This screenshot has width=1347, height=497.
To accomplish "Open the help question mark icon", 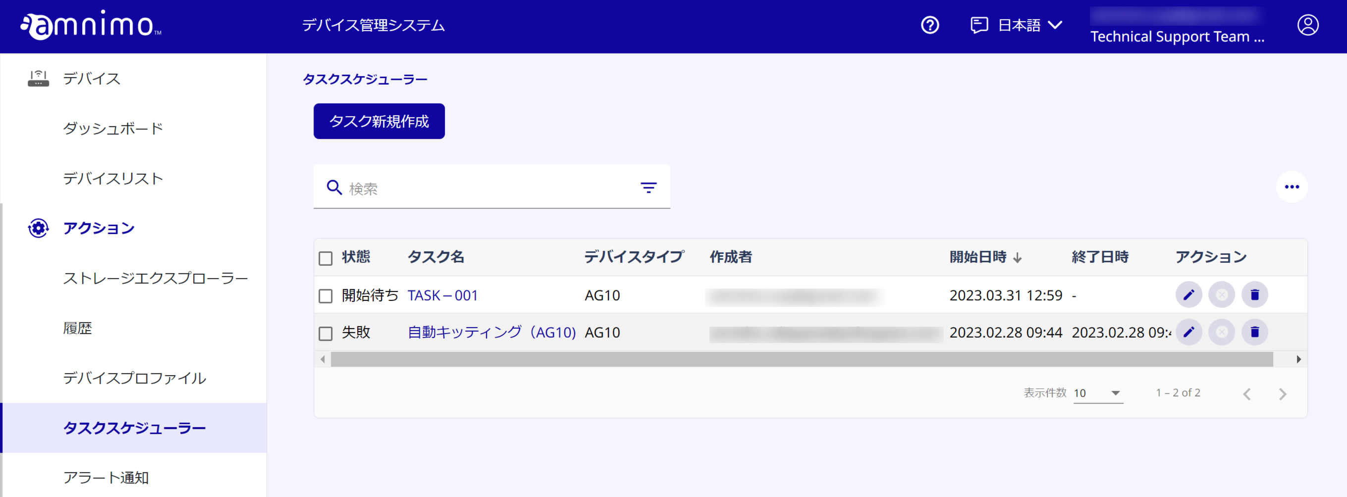I will [x=930, y=25].
